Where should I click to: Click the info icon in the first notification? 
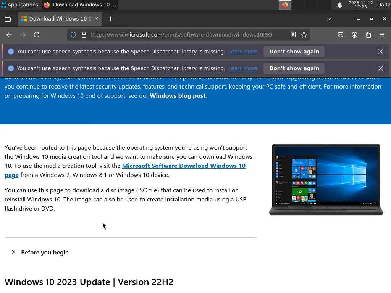click(11, 52)
